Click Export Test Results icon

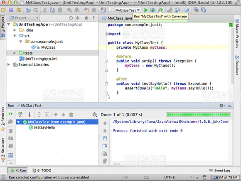point(71,114)
